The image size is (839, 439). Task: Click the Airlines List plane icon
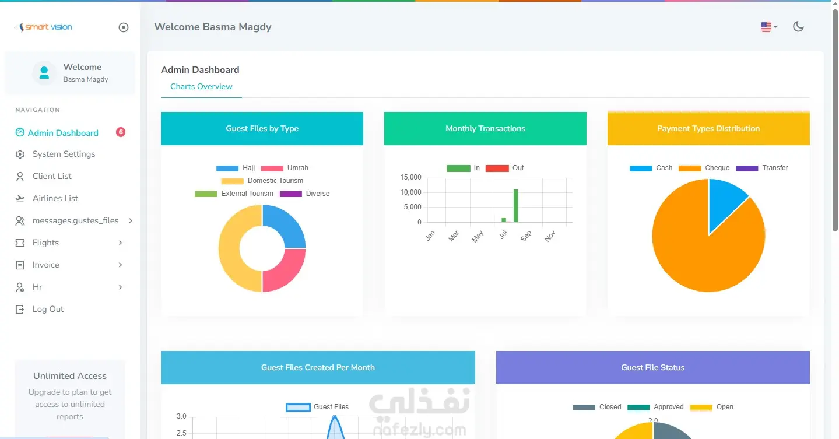(20, 199)
